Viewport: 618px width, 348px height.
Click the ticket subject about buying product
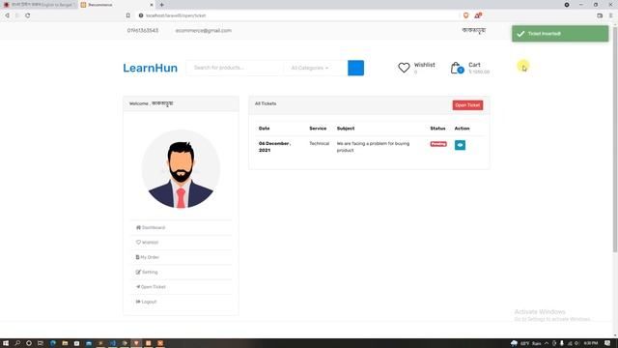coord(373,147)
